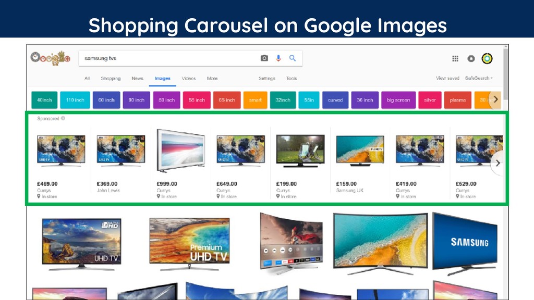Click the 'Samsung UK' seller name
Viewport: 534px width, 300px height.
(349, 191)
